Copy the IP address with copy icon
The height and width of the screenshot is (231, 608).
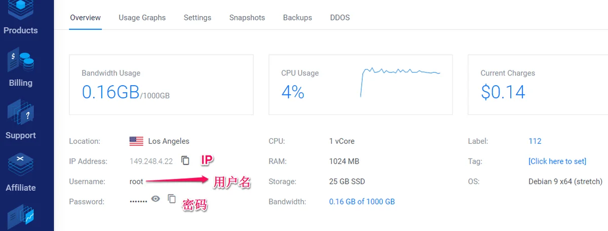coord(185,161)
